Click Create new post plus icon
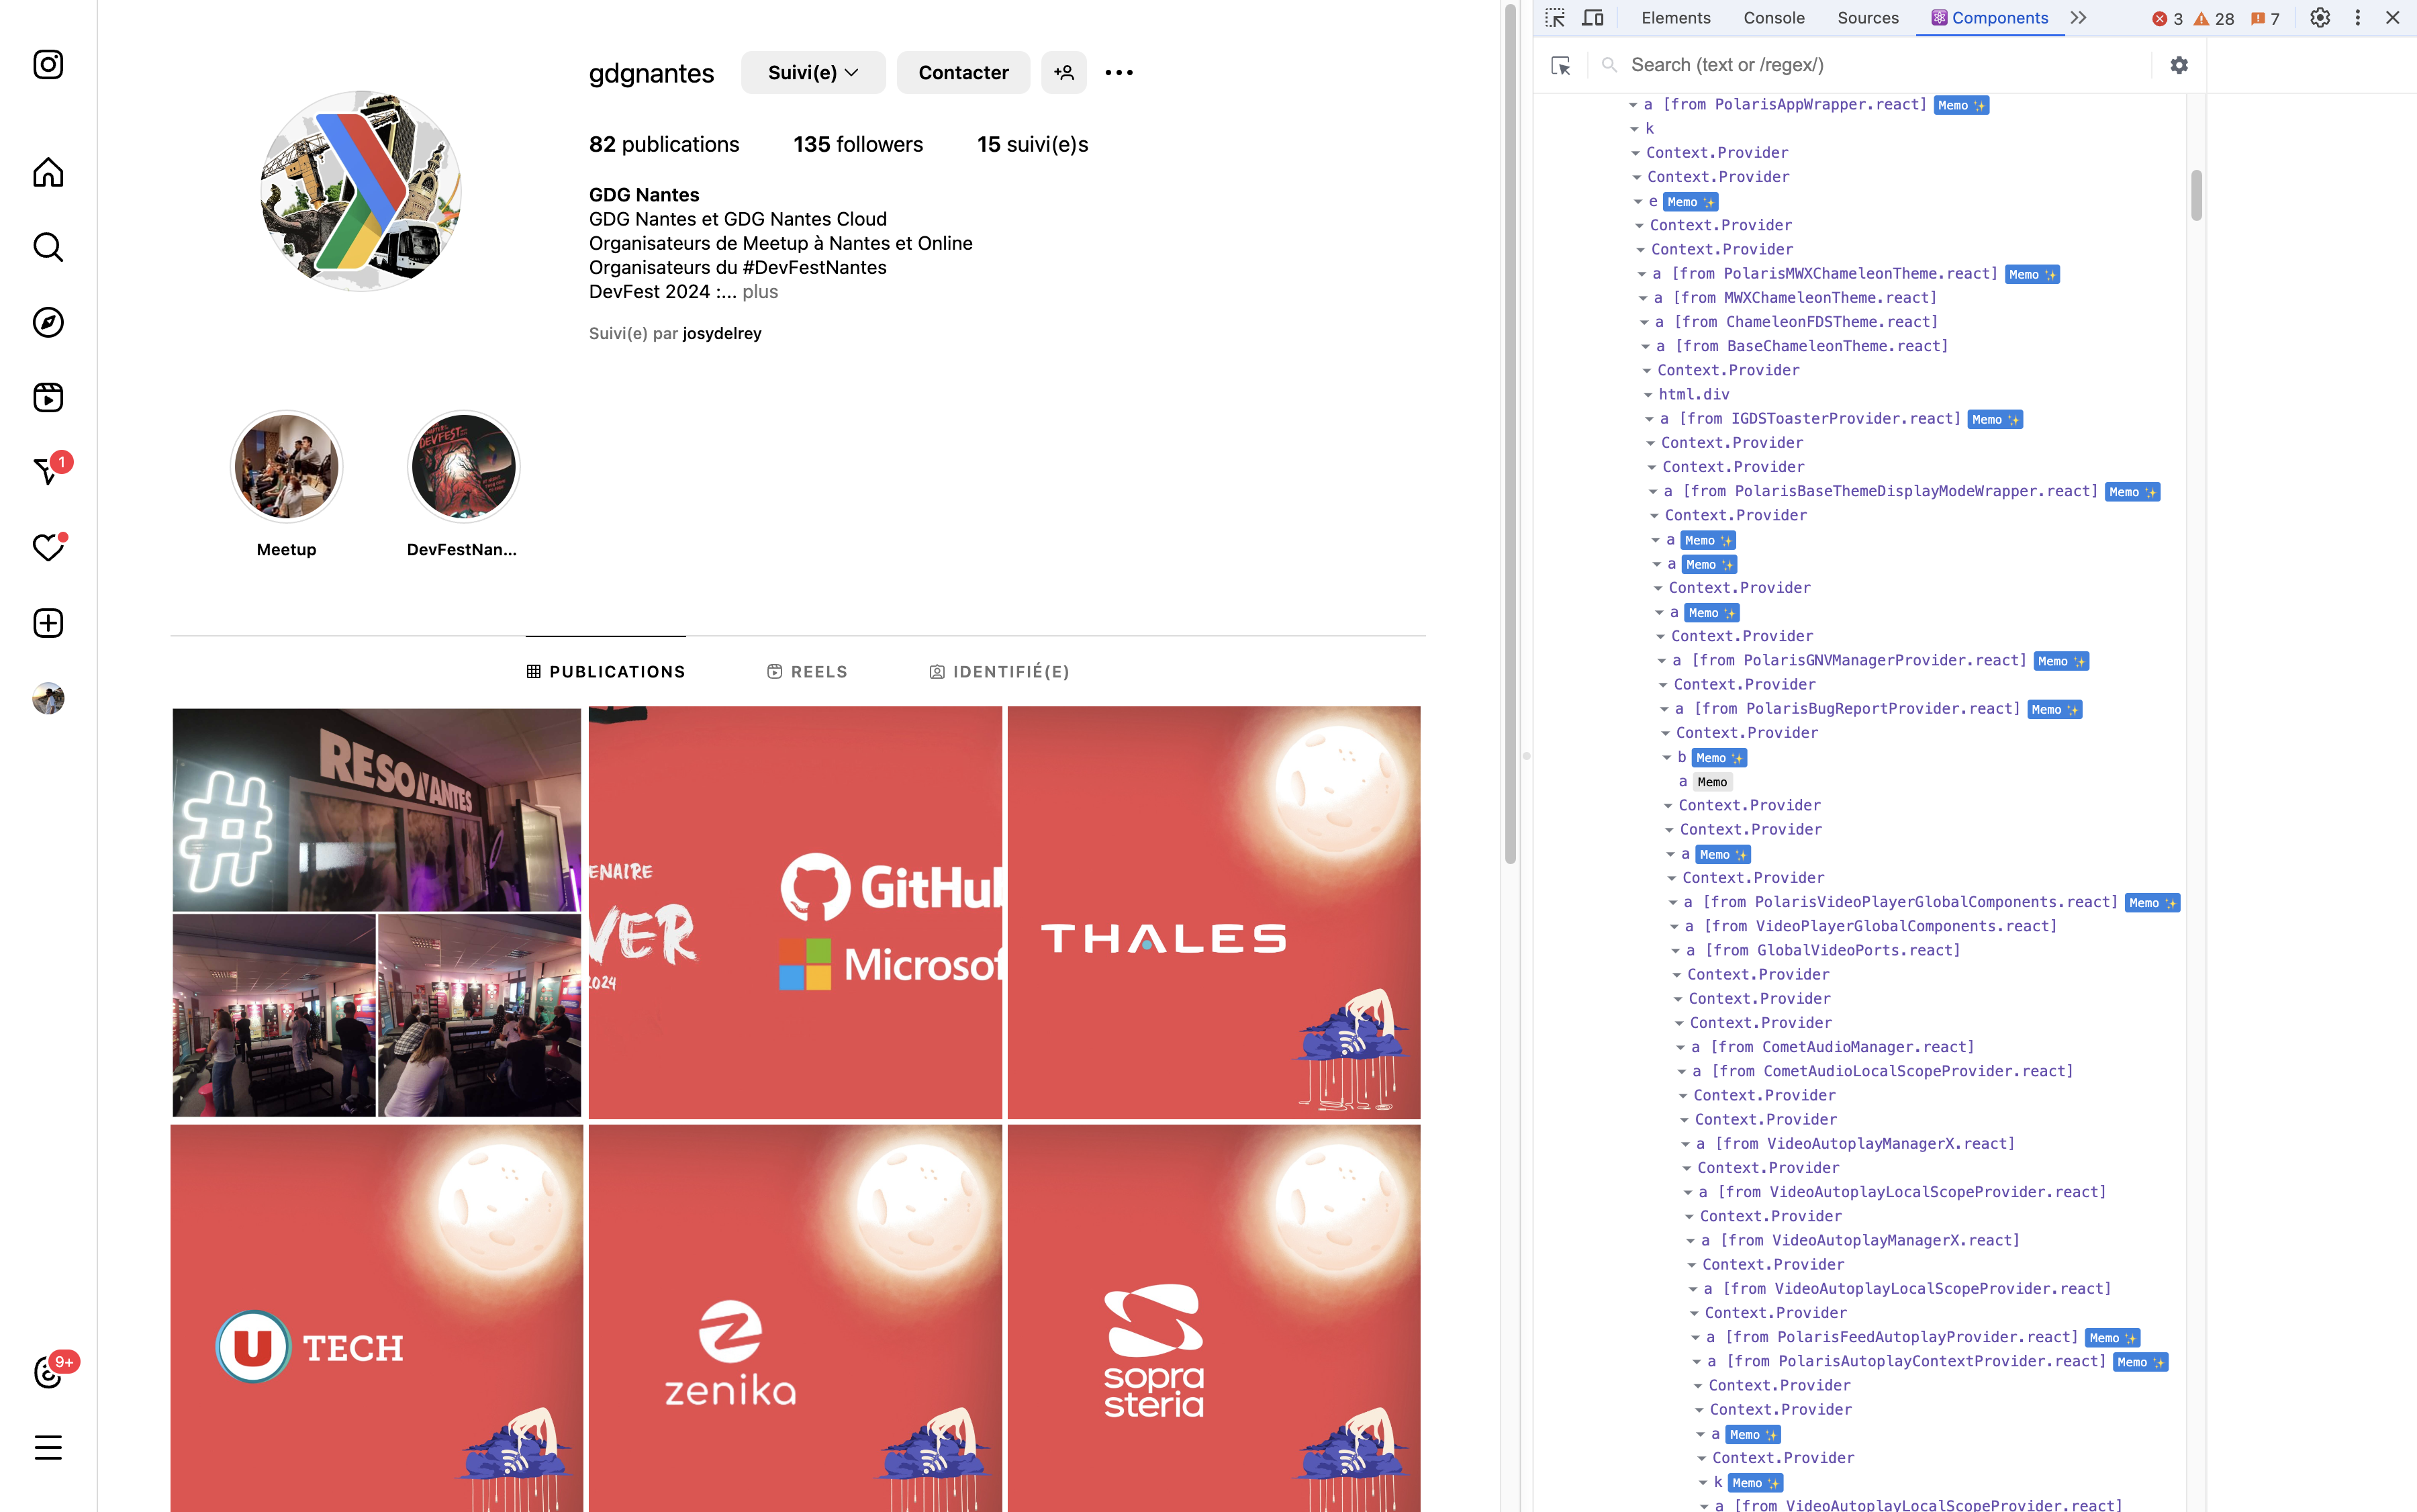 point(48,623)
